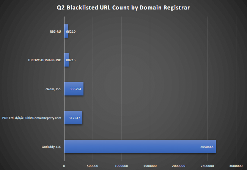Click the x-axis value 1500000
Image resolution: width=247 pixels, height=170 pixels.
click(x=150, y=166)
